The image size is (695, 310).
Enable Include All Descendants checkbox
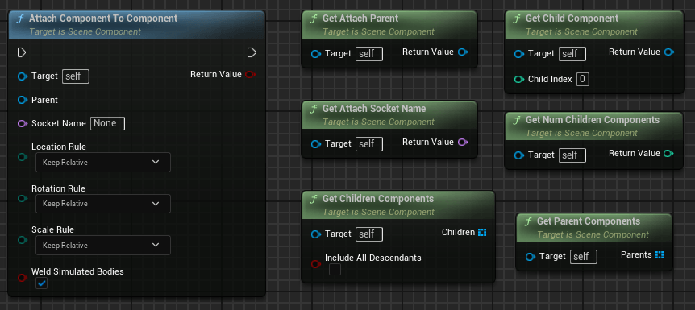coord(335,269)
